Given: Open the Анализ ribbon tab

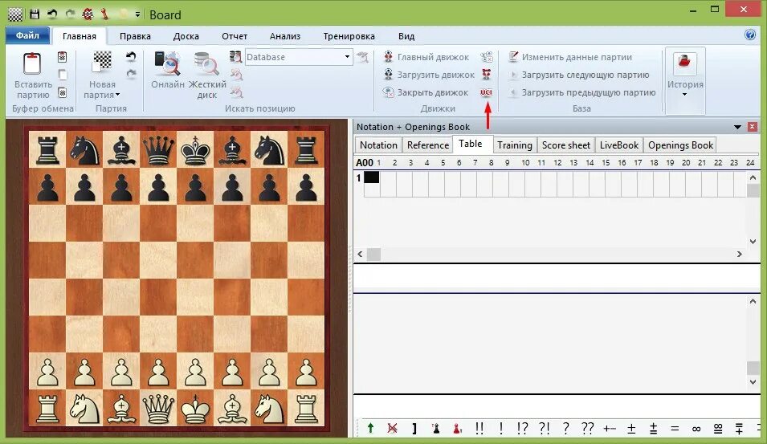Looking at the screenshot, I should (x=284, y=36).
